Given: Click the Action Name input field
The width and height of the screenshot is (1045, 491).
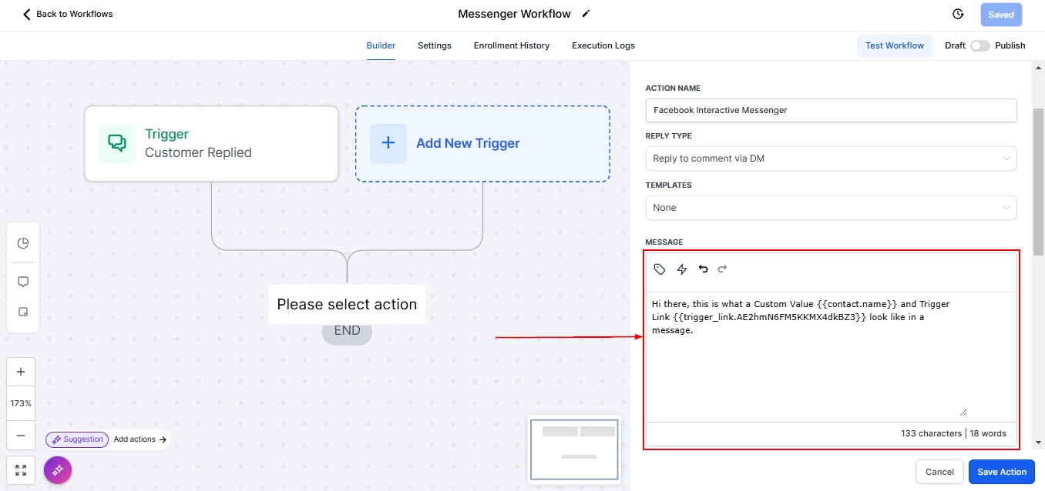Looking at the screenshot, I should pos(831,110).
